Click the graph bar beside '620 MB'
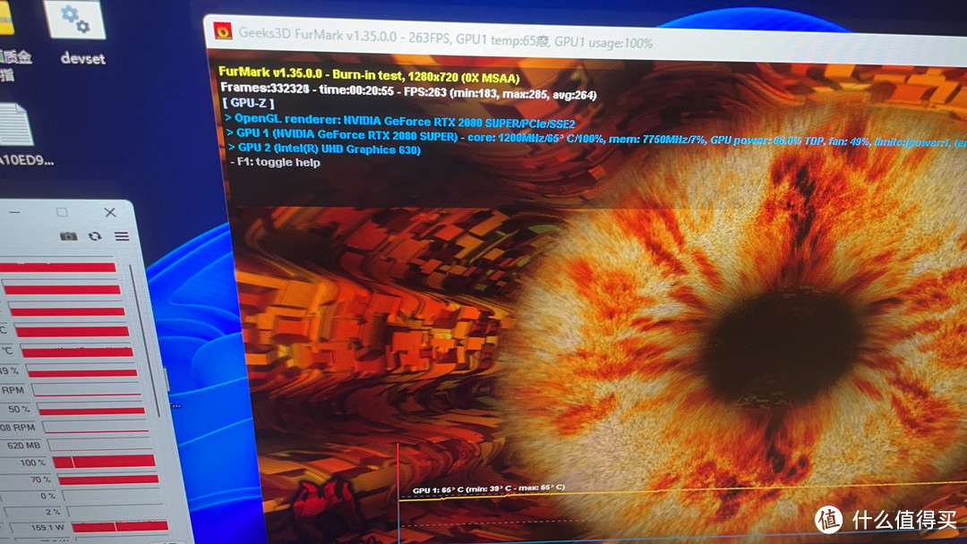The height and width of the screenshot is (544, 967). [100, 444]
